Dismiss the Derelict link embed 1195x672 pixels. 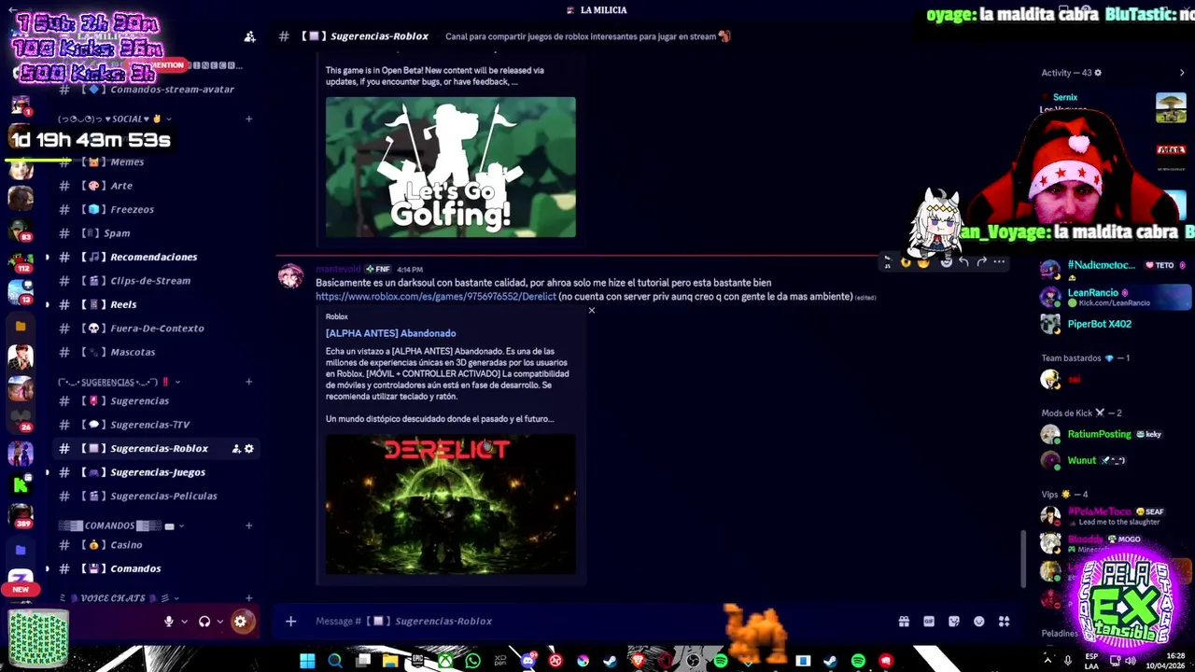(591, 310)
